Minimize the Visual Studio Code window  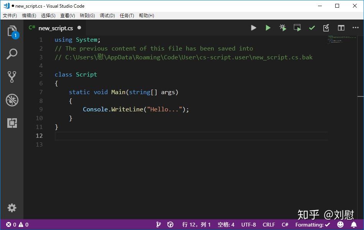tap(320, 6)
